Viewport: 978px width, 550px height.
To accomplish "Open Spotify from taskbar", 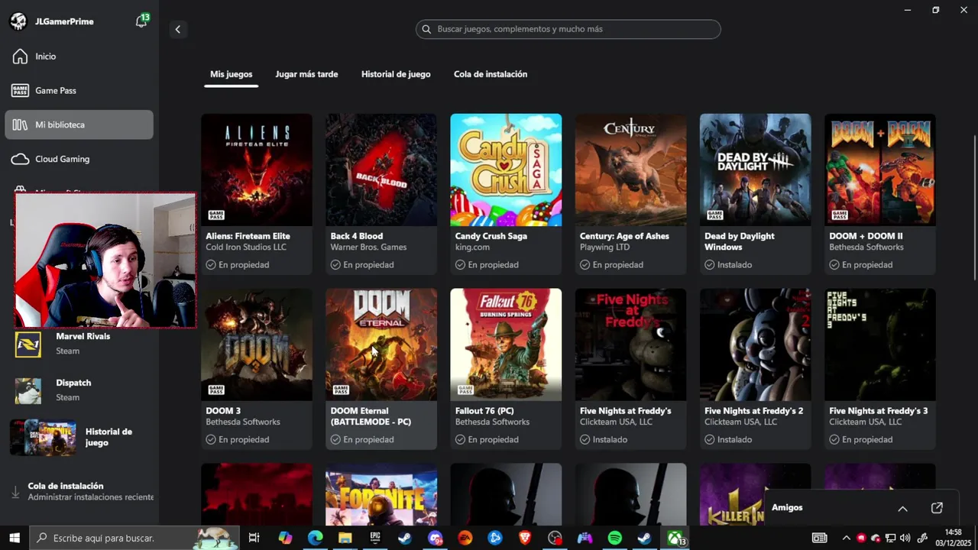I will pyautogui.click(x=615, y=538).
